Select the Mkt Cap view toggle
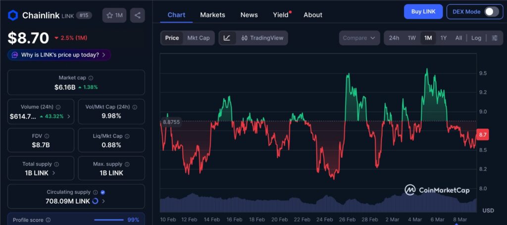 199,38
